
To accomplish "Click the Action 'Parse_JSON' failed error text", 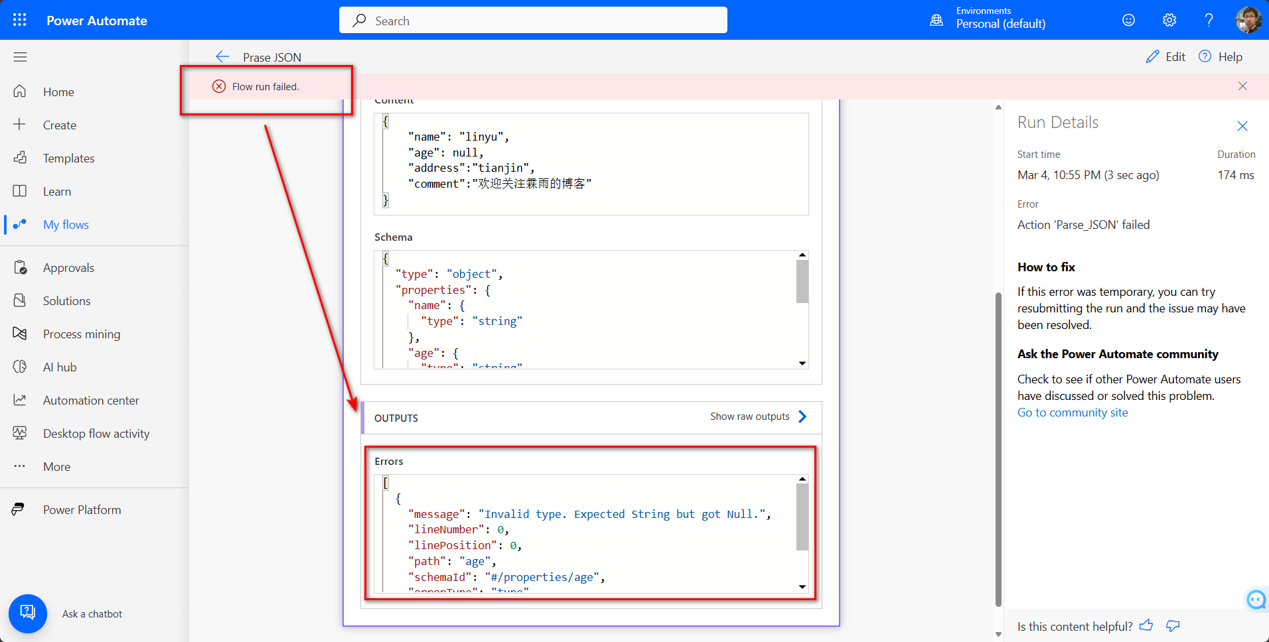I will [x=1083, y=225].
